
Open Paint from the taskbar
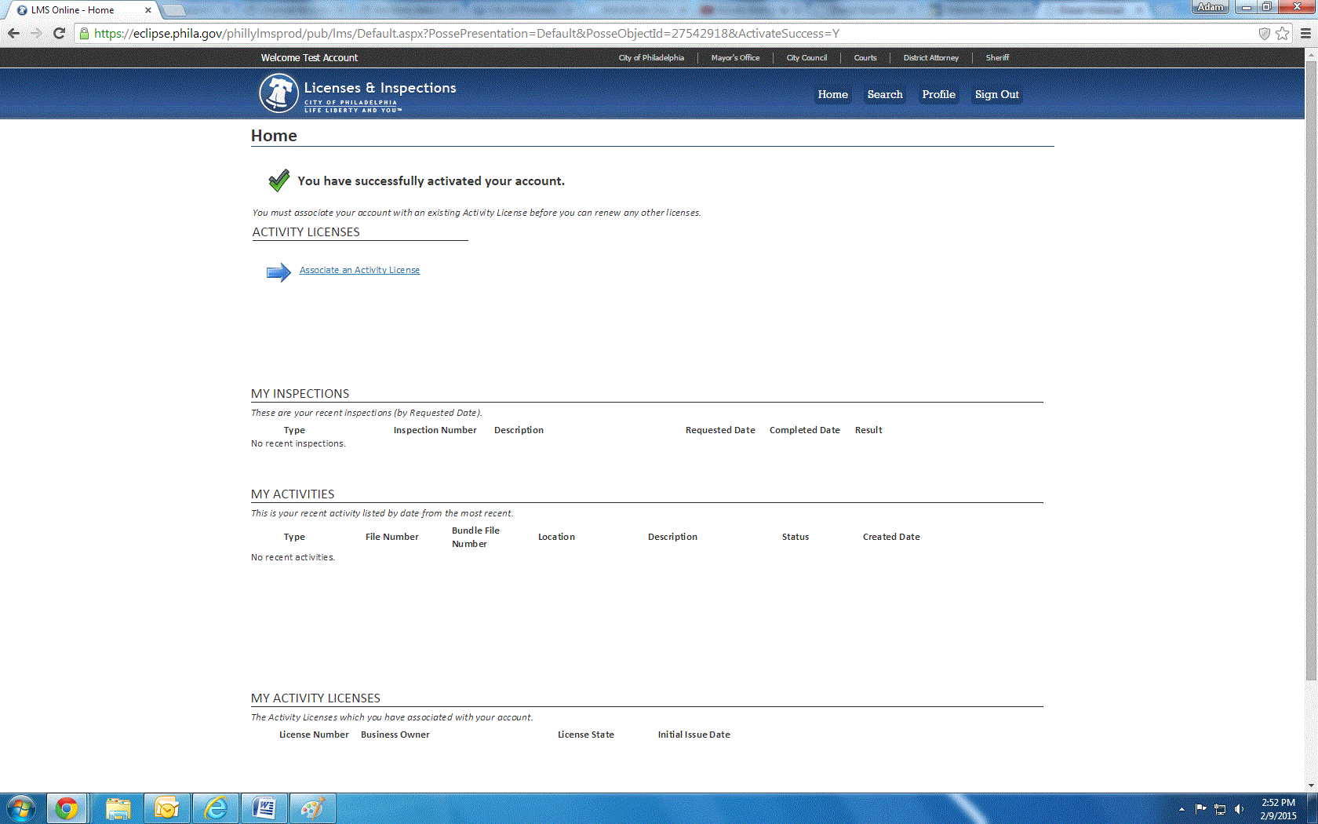click(312, 808)
